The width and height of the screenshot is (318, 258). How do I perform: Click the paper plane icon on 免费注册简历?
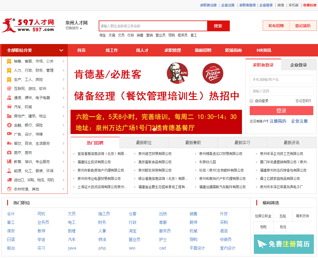click(262, 244)
